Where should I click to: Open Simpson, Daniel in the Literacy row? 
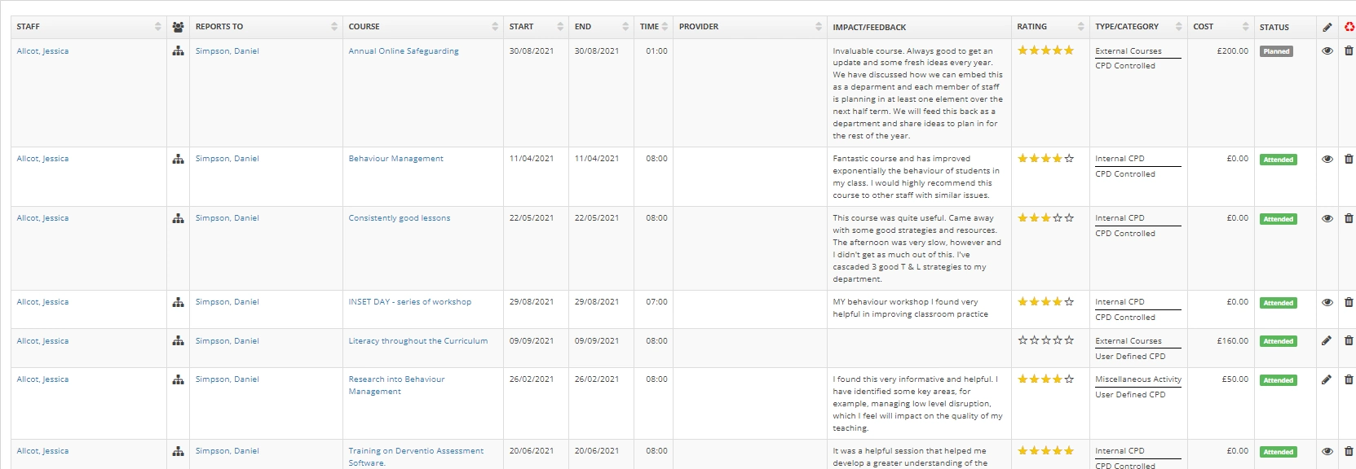227,341
